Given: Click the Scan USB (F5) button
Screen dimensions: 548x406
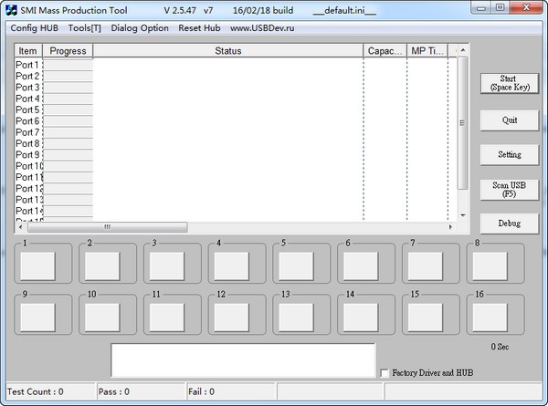Looking at the screenshot, I should pos(509,189).
